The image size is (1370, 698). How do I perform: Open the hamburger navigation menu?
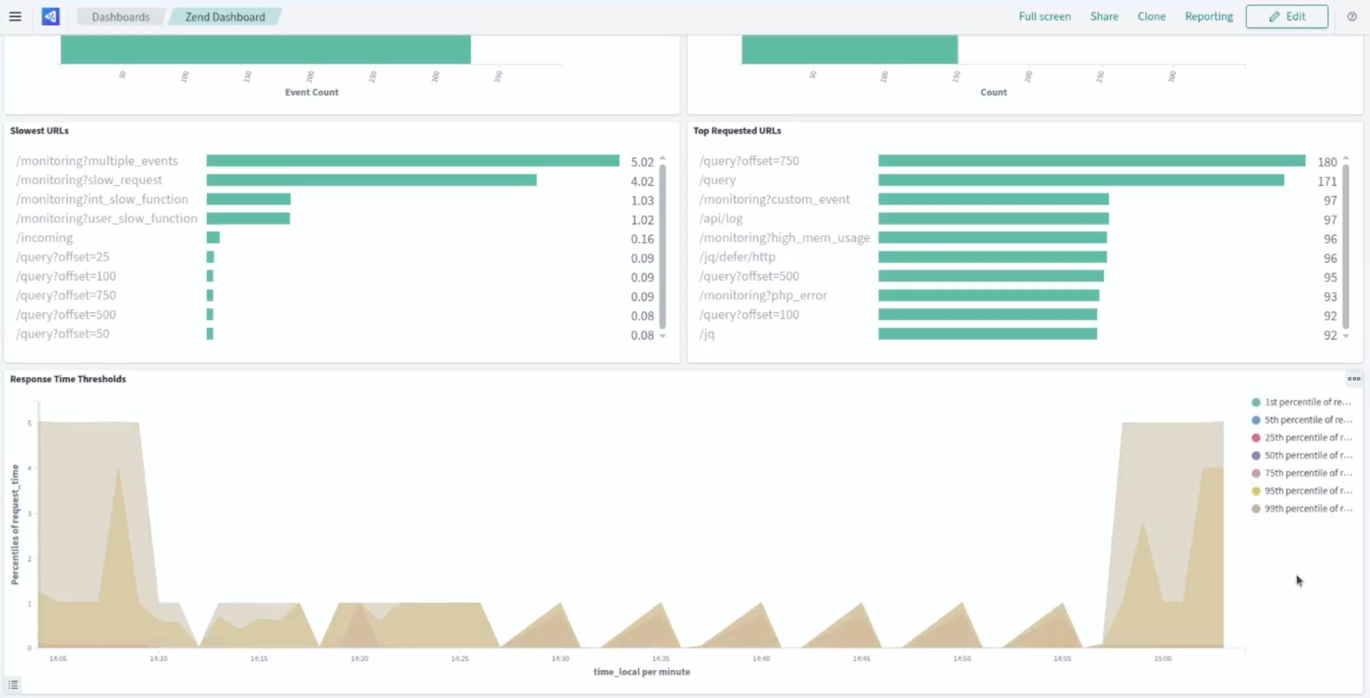[x=15, y=16]
